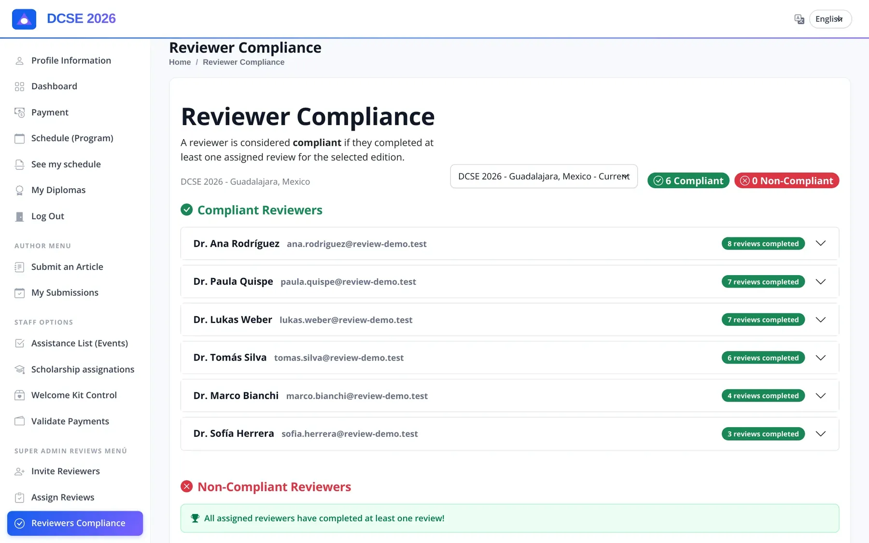The height and width of the screenshot is (543, 869).
Task: Open Profile Information menu item
Action: (75, 60)
